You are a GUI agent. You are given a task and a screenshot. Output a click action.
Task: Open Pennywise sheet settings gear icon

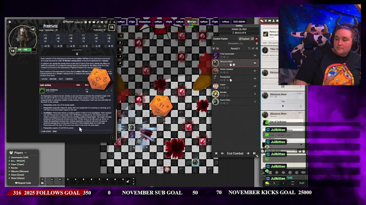[x=89, y=22]
